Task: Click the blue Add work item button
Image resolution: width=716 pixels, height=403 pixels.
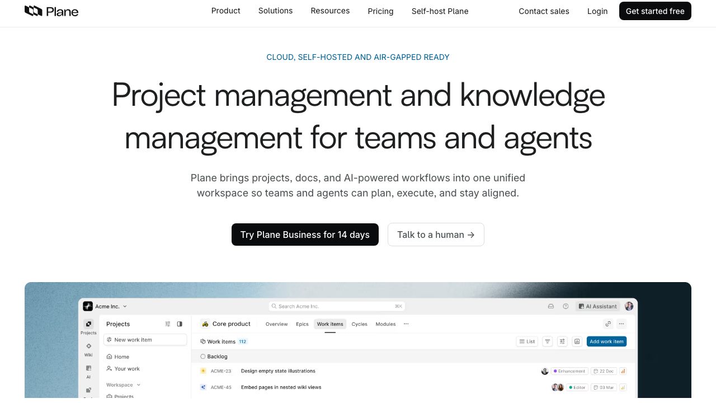Action: point(606,341)
